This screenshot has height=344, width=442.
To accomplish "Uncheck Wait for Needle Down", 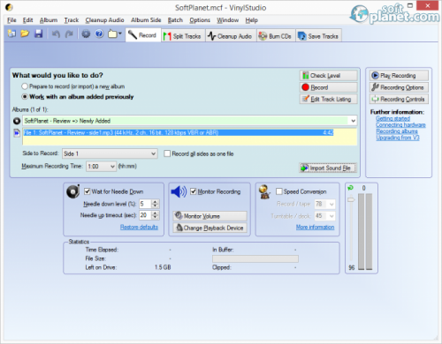I will 88,191.
